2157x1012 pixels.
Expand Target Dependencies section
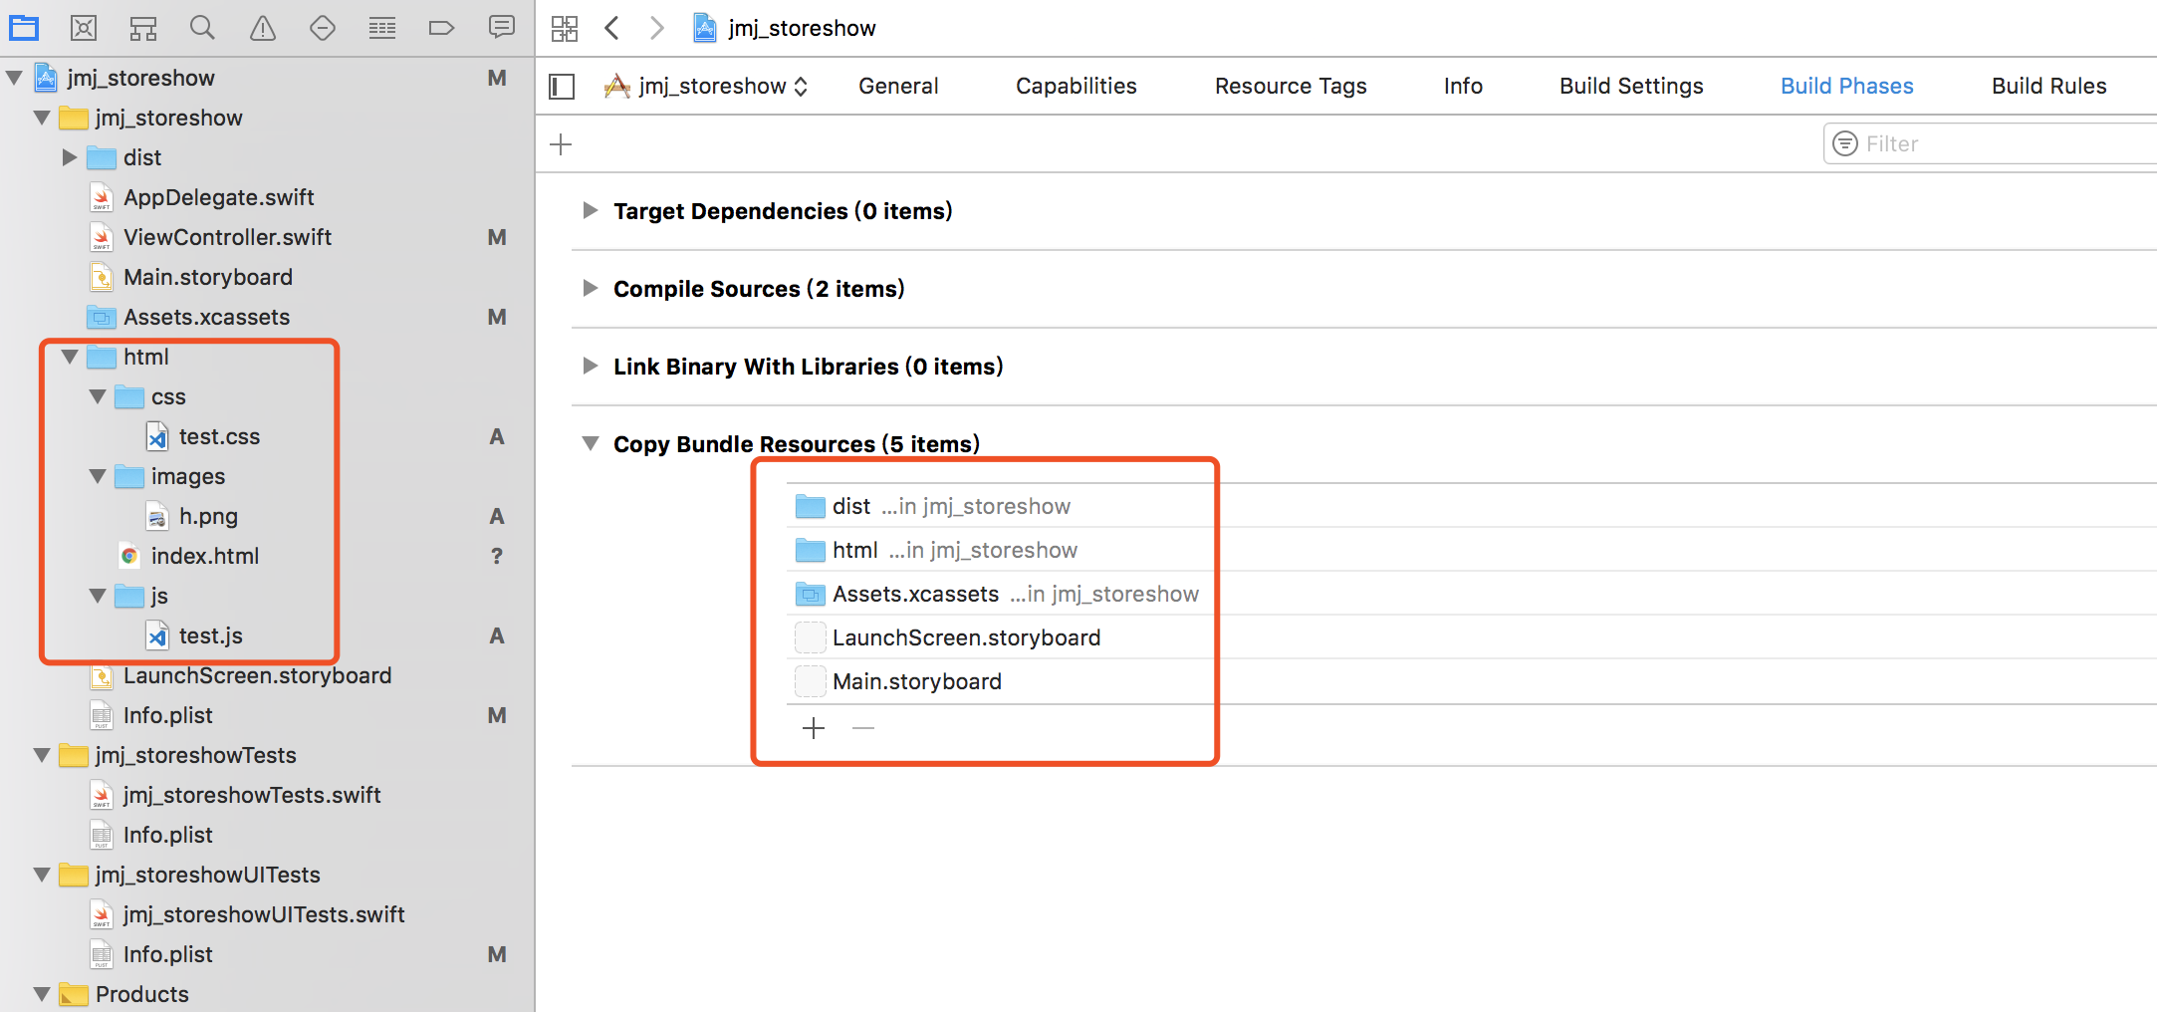(591, 210)
